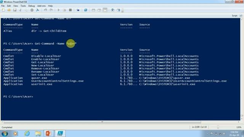Click the system tray clock
The image size is (244, 137).
(x=234, y=134)
